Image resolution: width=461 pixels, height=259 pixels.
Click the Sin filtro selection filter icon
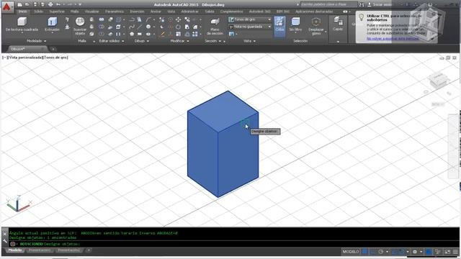295,24
